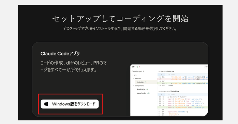Click the コードの作成、diffのレビュー description text
This screenshot has height=124, width=238.
[x=73, y=66]
